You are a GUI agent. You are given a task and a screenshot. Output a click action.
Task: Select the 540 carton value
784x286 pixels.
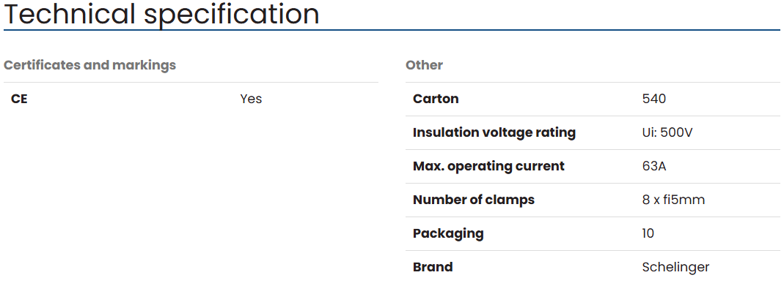pos(654,99)
